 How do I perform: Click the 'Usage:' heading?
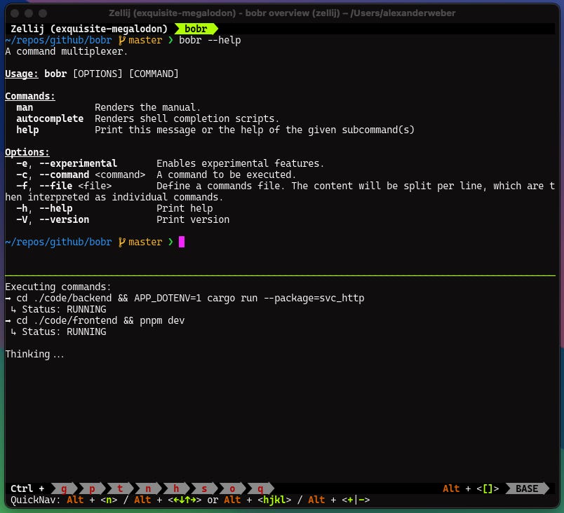pos(22,74)
